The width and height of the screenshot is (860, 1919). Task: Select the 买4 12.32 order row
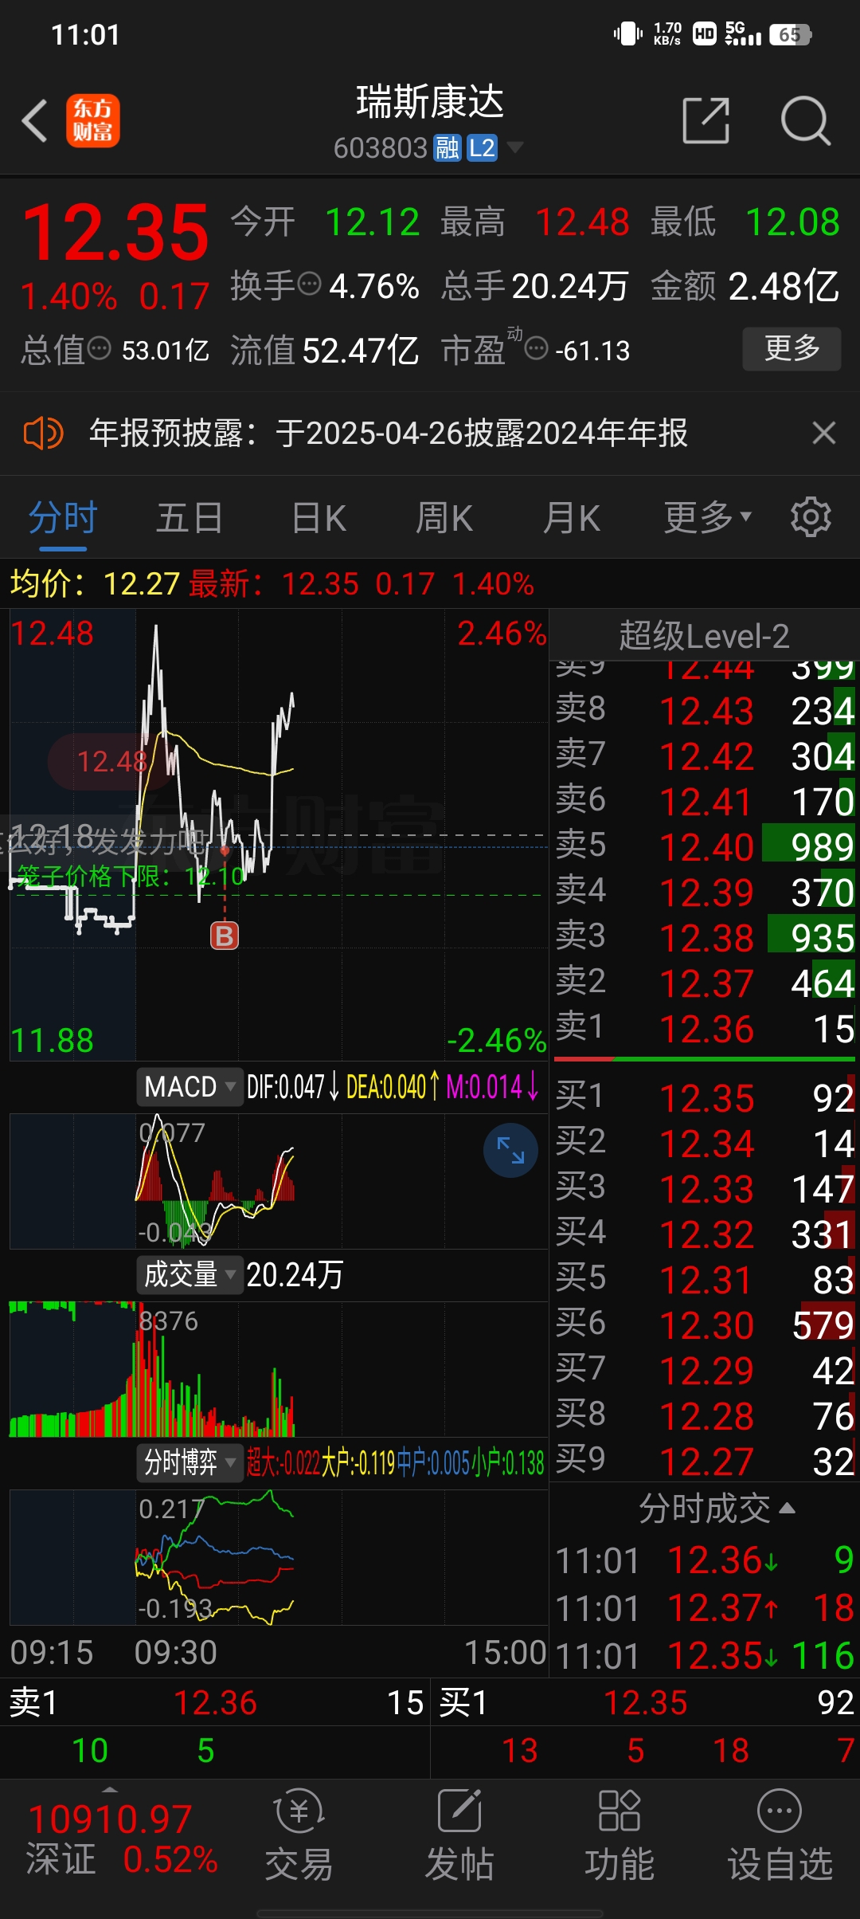tap(705, 1234)
